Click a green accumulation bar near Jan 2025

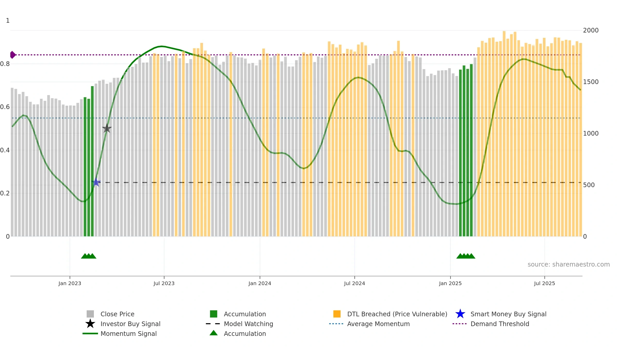pyautogui.click(x=464, y=151)
